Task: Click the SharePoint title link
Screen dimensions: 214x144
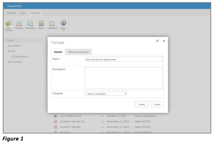Action: pos(15,6)
